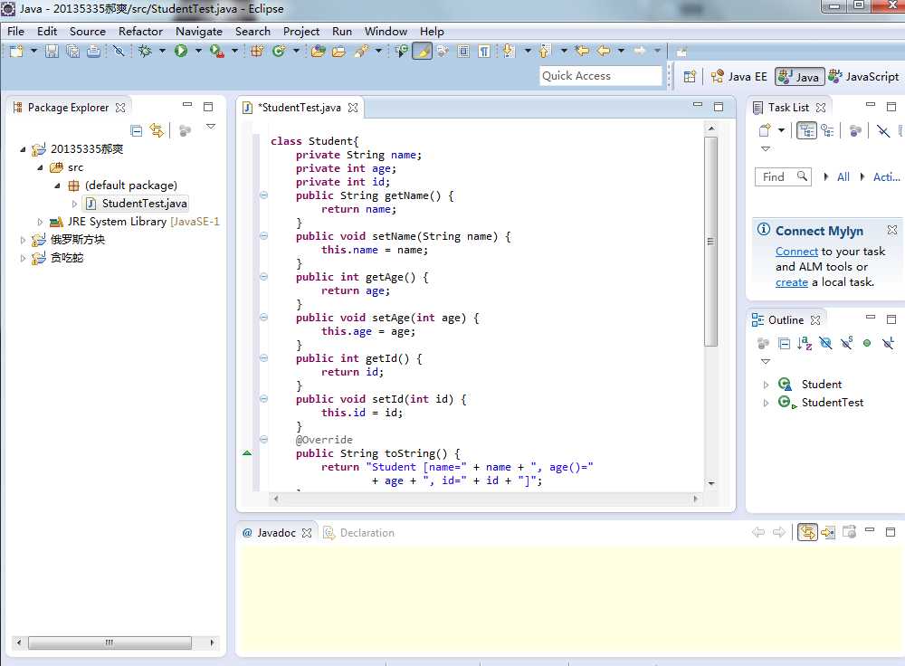This screenshot has width=905, height=666.
Task: Expand the Student class in Outline
Action: tap(766, 385)
